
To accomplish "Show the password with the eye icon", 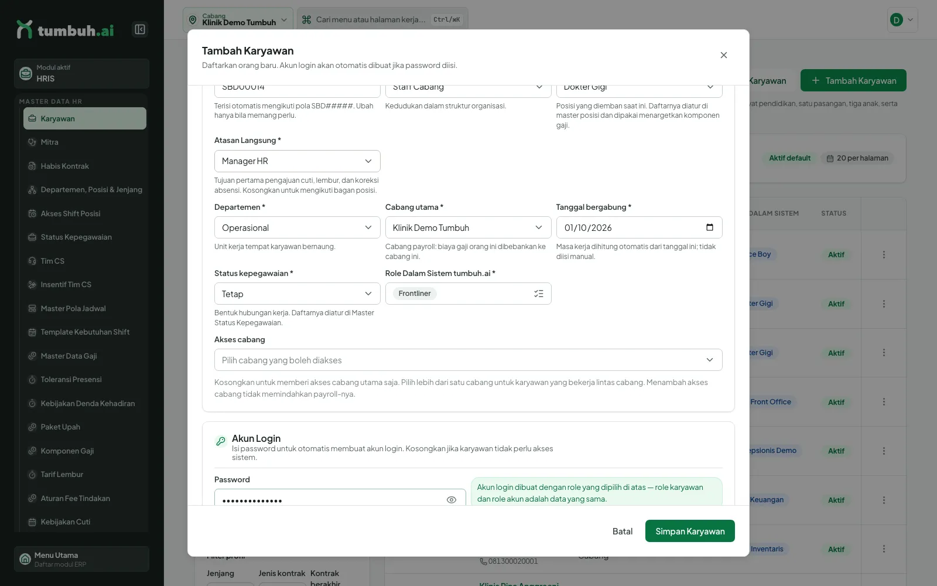I will [x=452, y=500].
